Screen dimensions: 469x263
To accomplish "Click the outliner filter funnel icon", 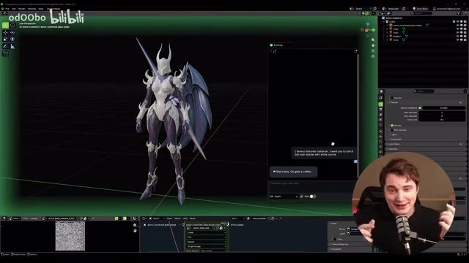I will click(459, 13).
